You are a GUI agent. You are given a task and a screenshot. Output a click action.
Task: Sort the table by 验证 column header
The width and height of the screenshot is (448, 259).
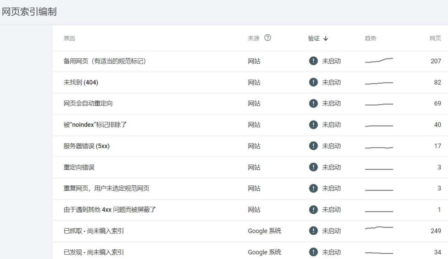(314, 38)
